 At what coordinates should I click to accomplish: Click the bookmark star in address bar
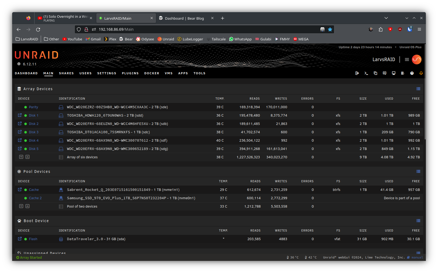[330, 29]
